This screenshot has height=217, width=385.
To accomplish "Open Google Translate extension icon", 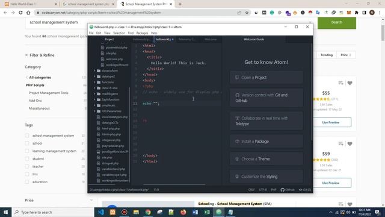I will pos(318,13).
